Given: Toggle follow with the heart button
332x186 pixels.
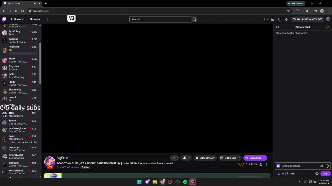Looking at the screenshot, I should (174, 158).
